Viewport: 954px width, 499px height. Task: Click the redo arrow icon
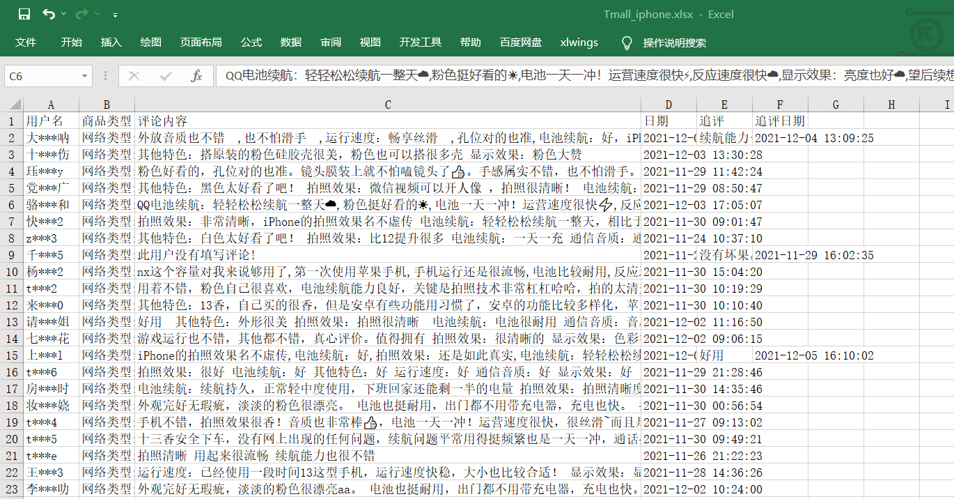point(81,14)
